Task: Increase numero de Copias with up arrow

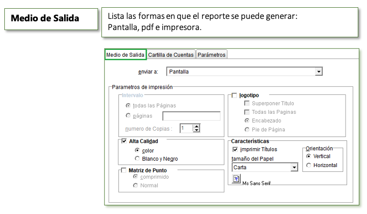Action: (196, 126)
